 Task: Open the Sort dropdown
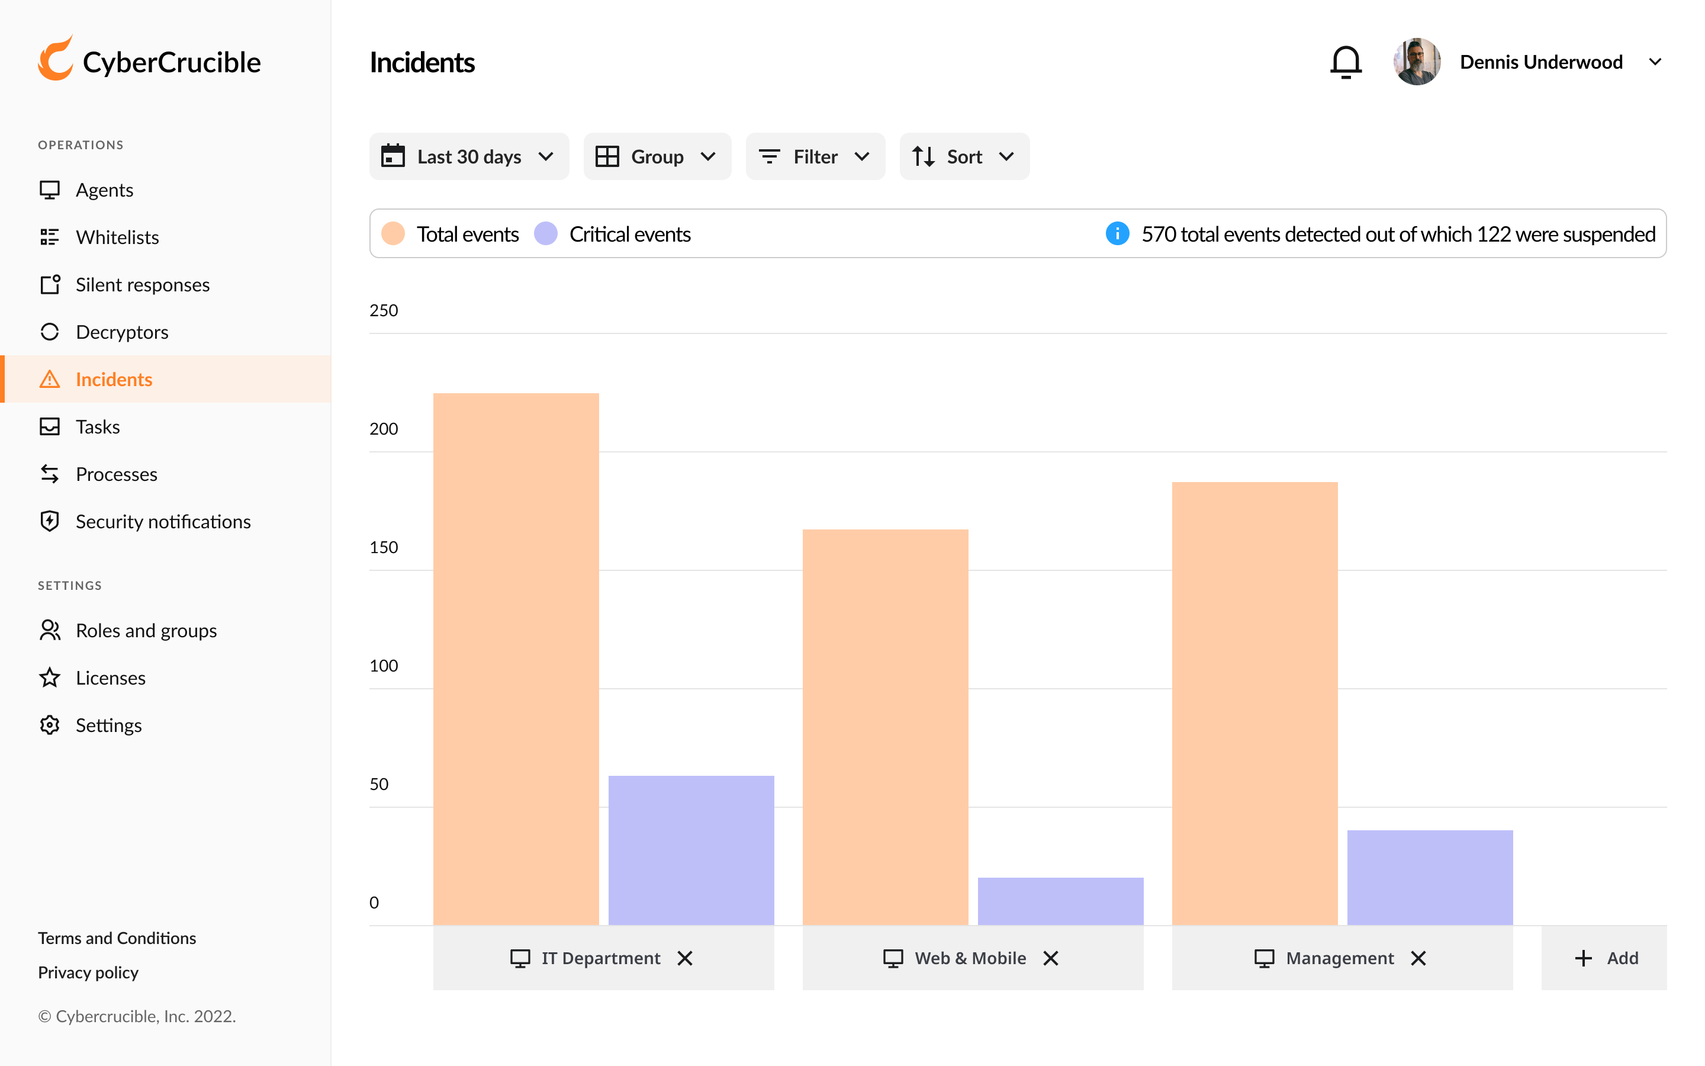pos(964,156)
